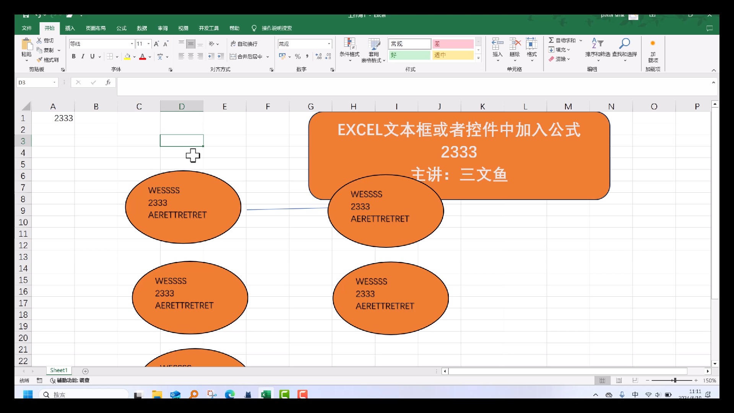Open the 开发工具 ribbon tab
The image size is (734, 413).
point(209,28)
